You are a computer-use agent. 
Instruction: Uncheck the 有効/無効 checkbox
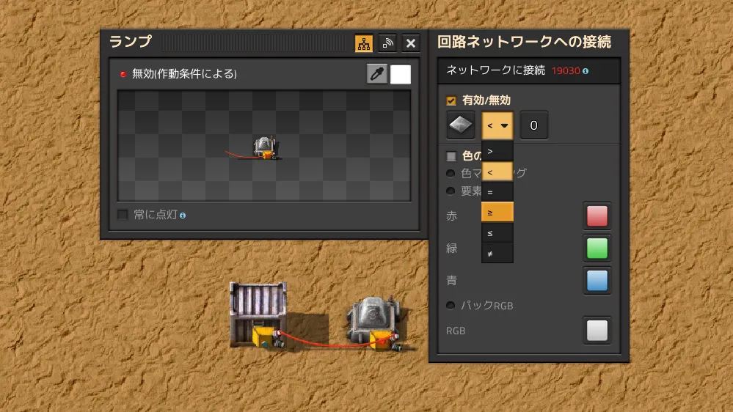click(451, 100)
